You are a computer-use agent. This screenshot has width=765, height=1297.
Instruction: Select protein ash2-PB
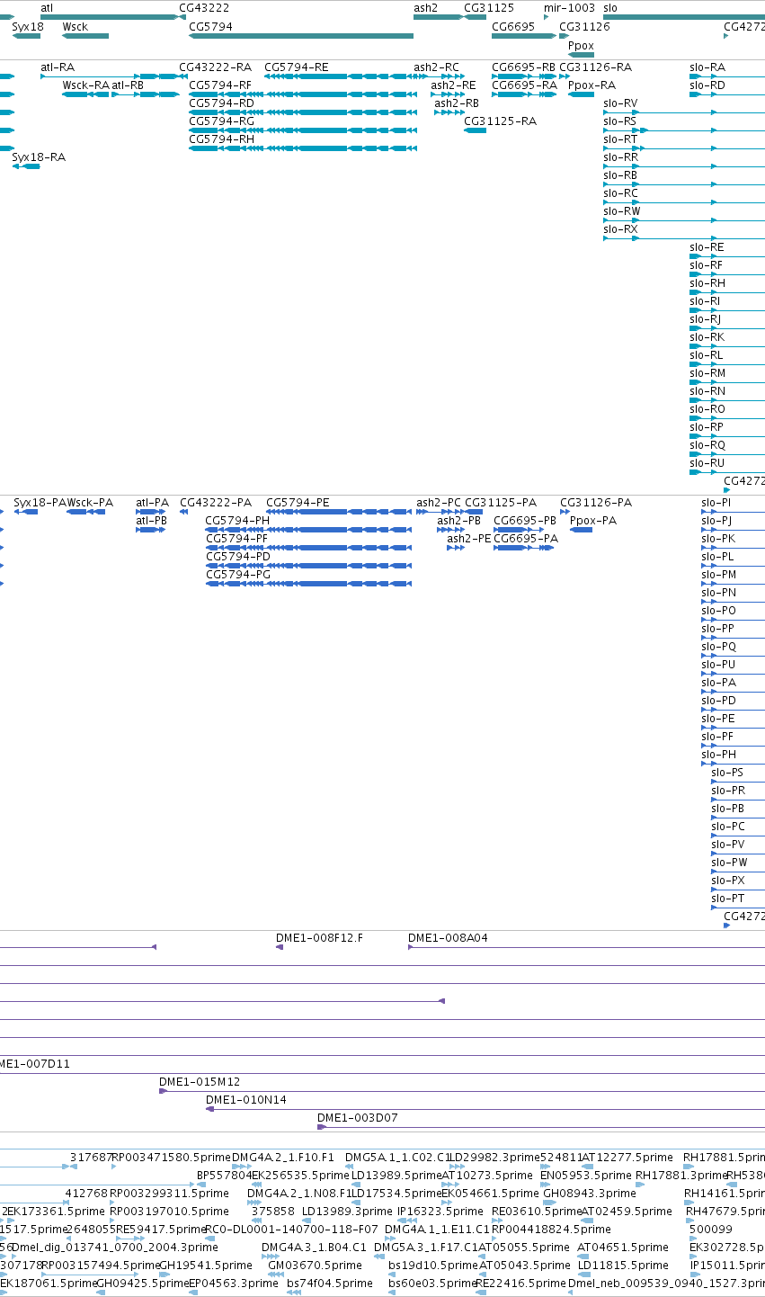click(x=458, y=521)
